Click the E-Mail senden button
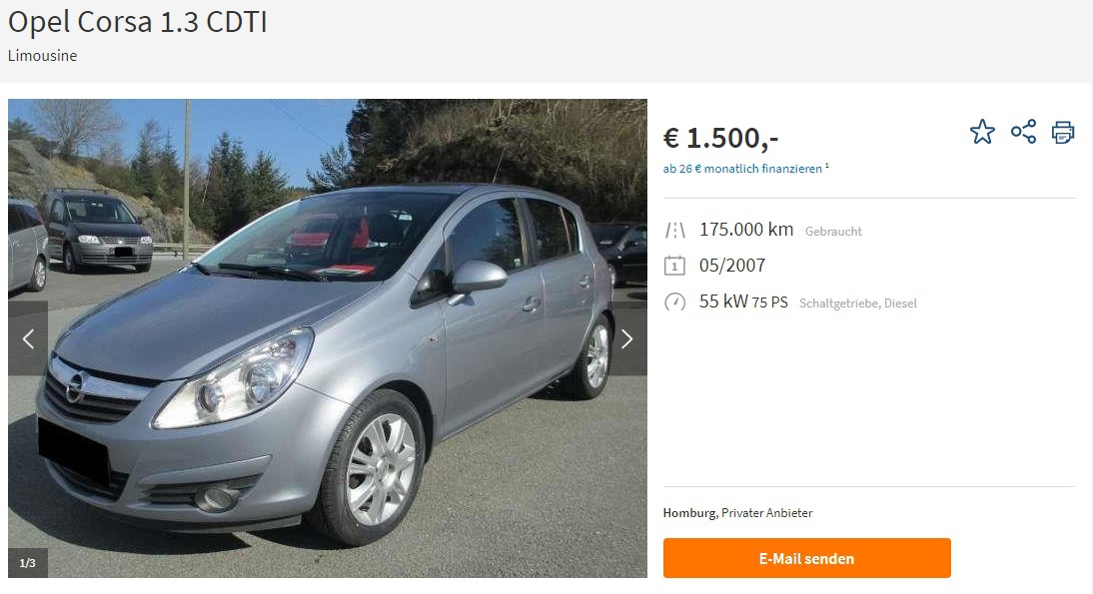This screenshot has width=1093, height=594. (806, 558)
